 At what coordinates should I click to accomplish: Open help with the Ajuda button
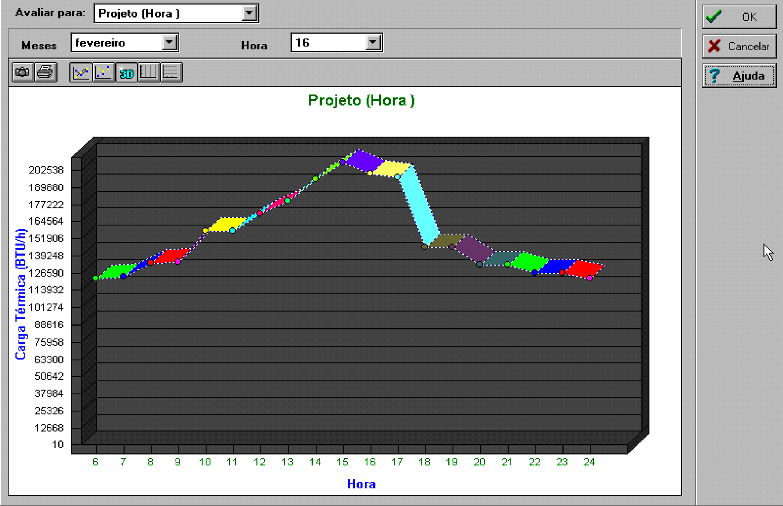tap(739, 76)
